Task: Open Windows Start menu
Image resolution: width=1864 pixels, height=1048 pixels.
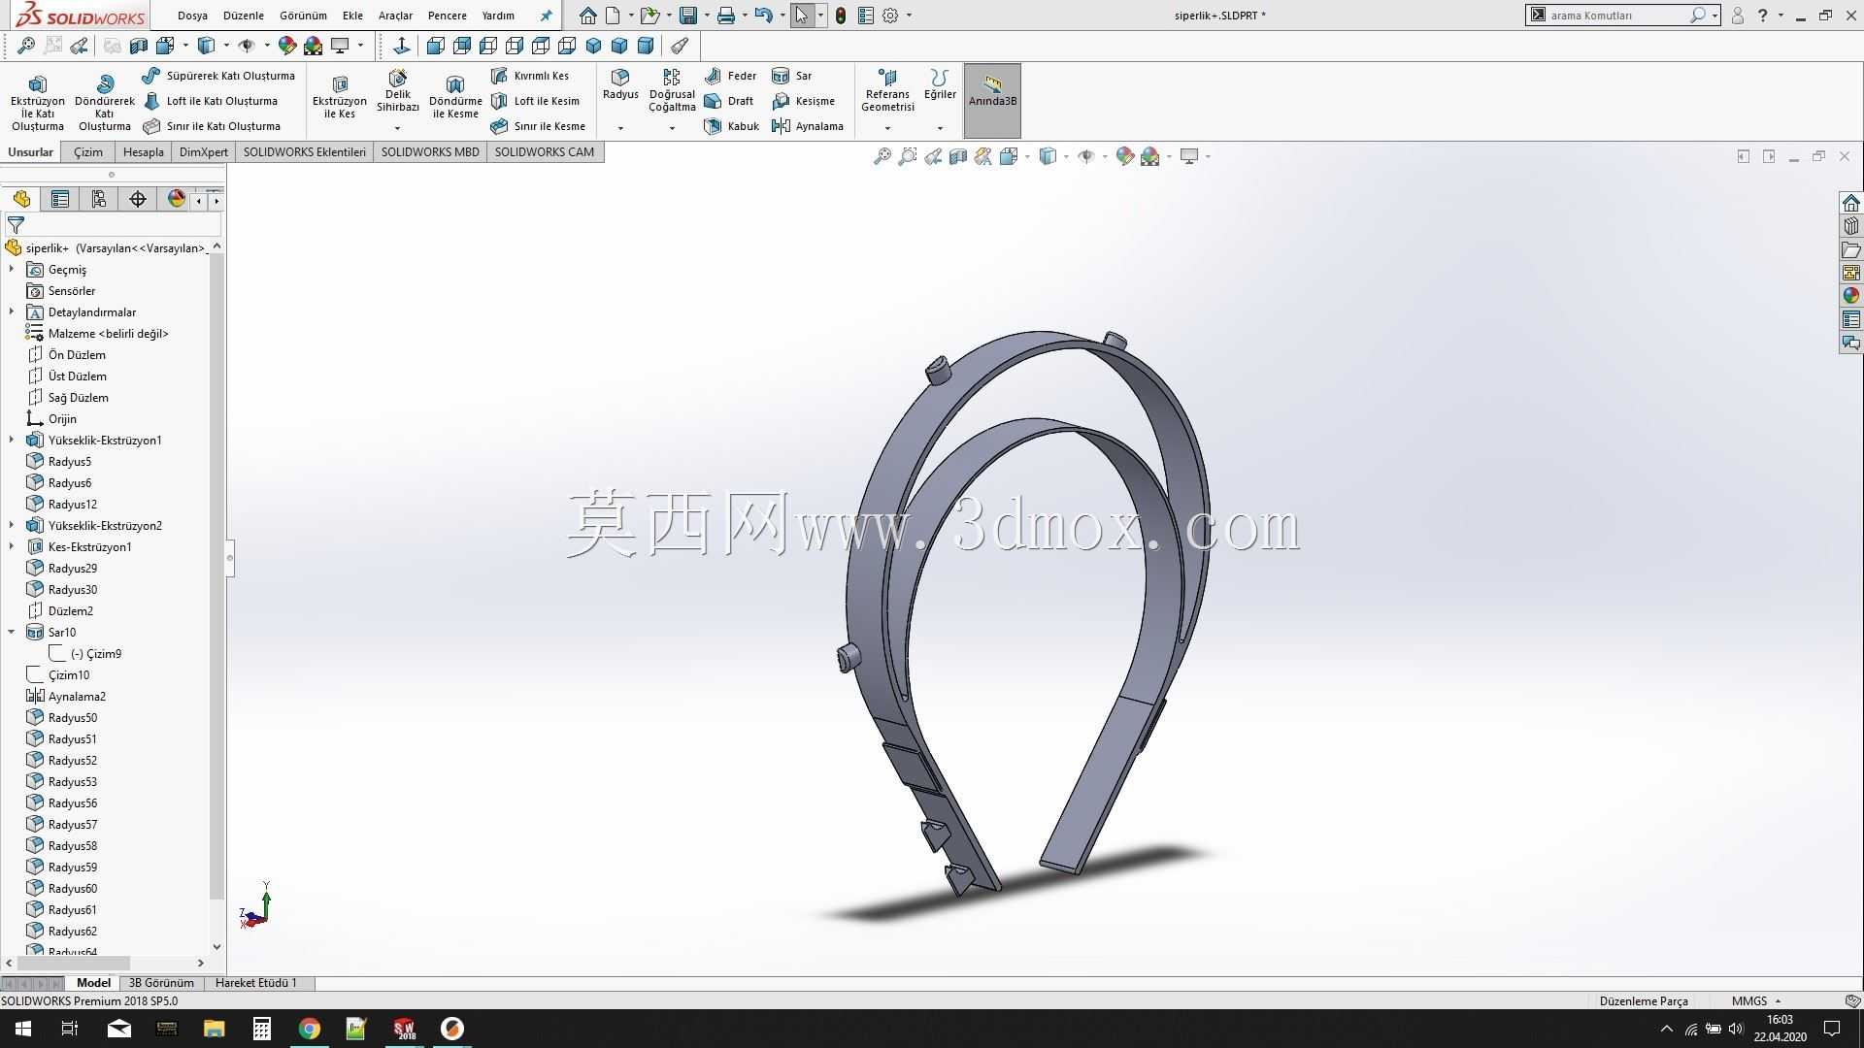Action: coord(23,1029)
